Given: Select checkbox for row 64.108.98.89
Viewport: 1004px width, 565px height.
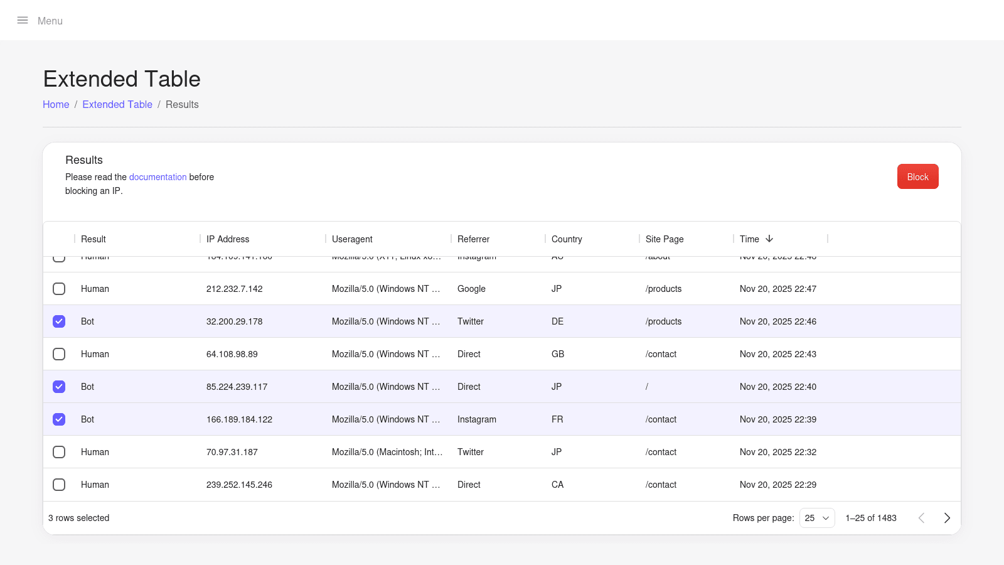Looking at the screenshot, I should pyautogui.click(x=59, y=354).
